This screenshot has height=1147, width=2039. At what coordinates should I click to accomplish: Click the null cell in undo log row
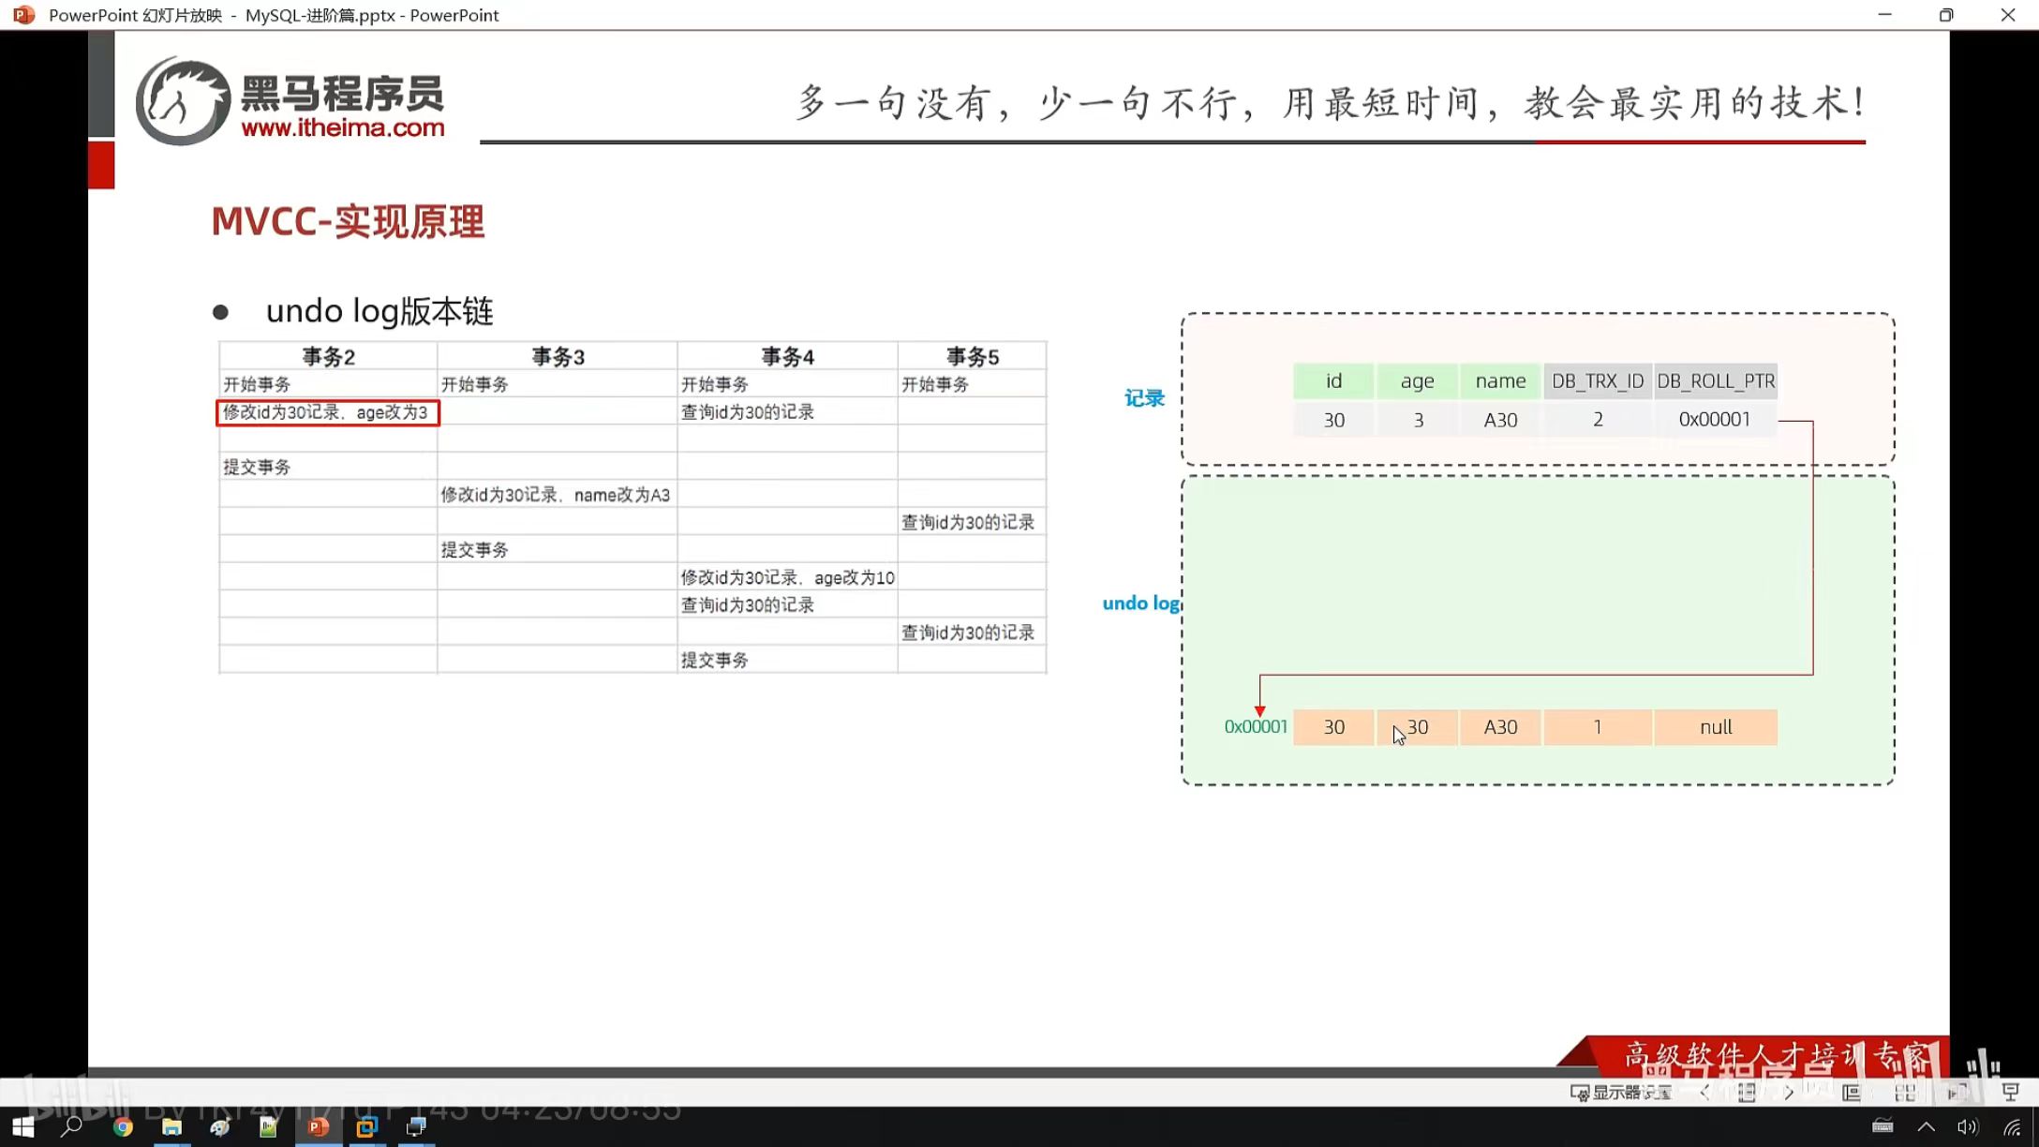pyautogui.click(x=1716, y=727)
